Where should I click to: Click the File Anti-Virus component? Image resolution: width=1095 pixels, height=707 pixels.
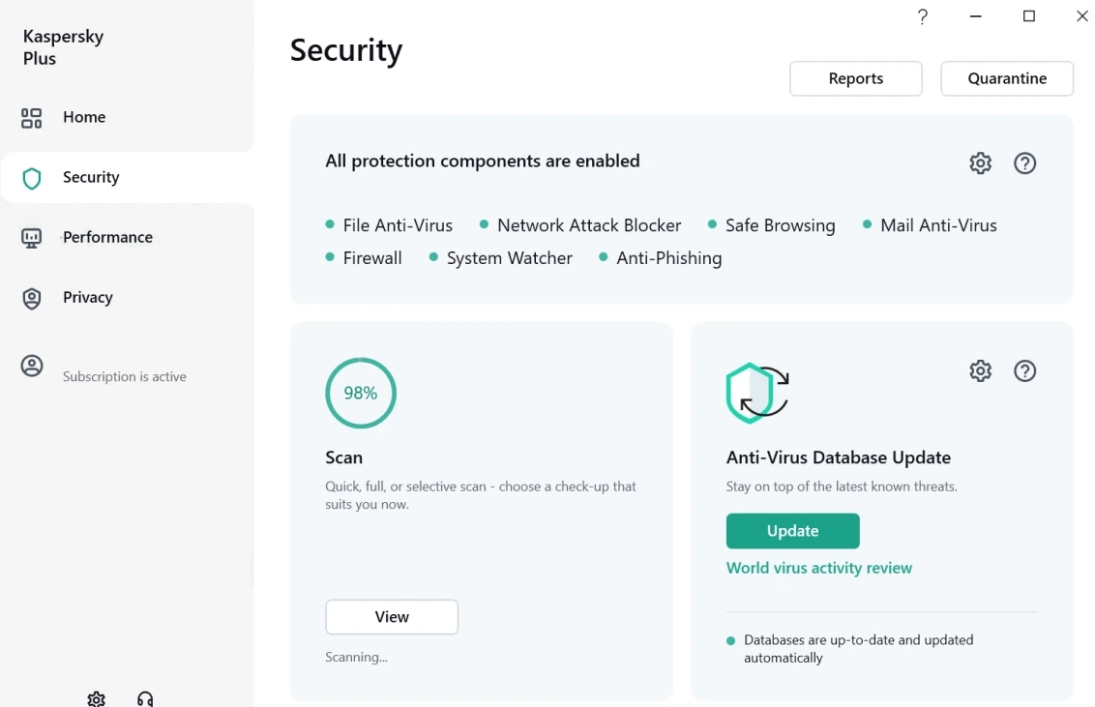(389, 225)
